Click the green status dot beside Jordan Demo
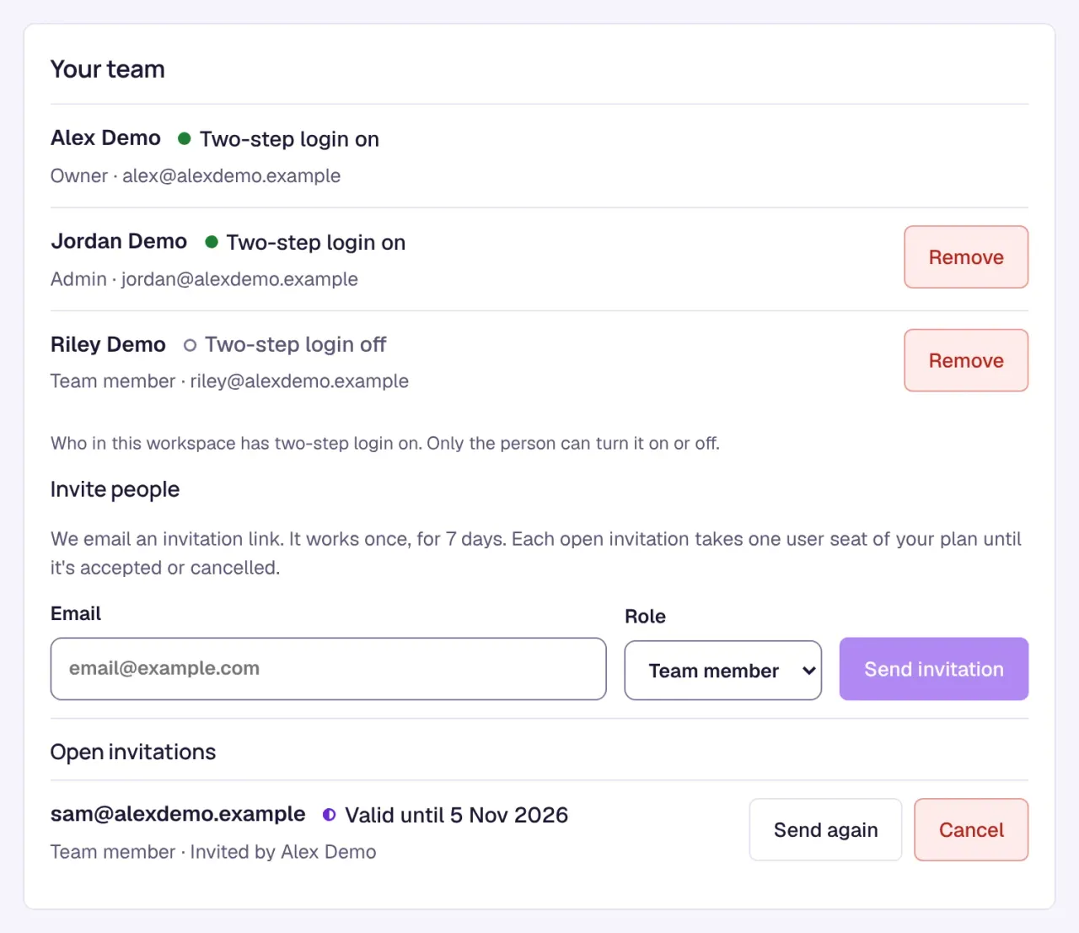Viewport: 1079px width, 933px height. [212, 242]
